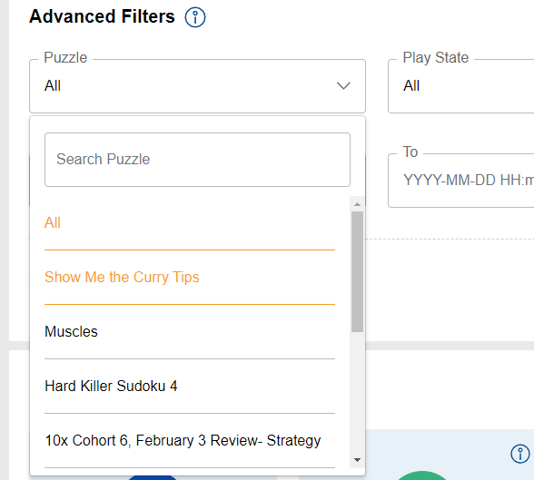Collapse the Puzzle dropdown showing All

click(x=198, y=86)
